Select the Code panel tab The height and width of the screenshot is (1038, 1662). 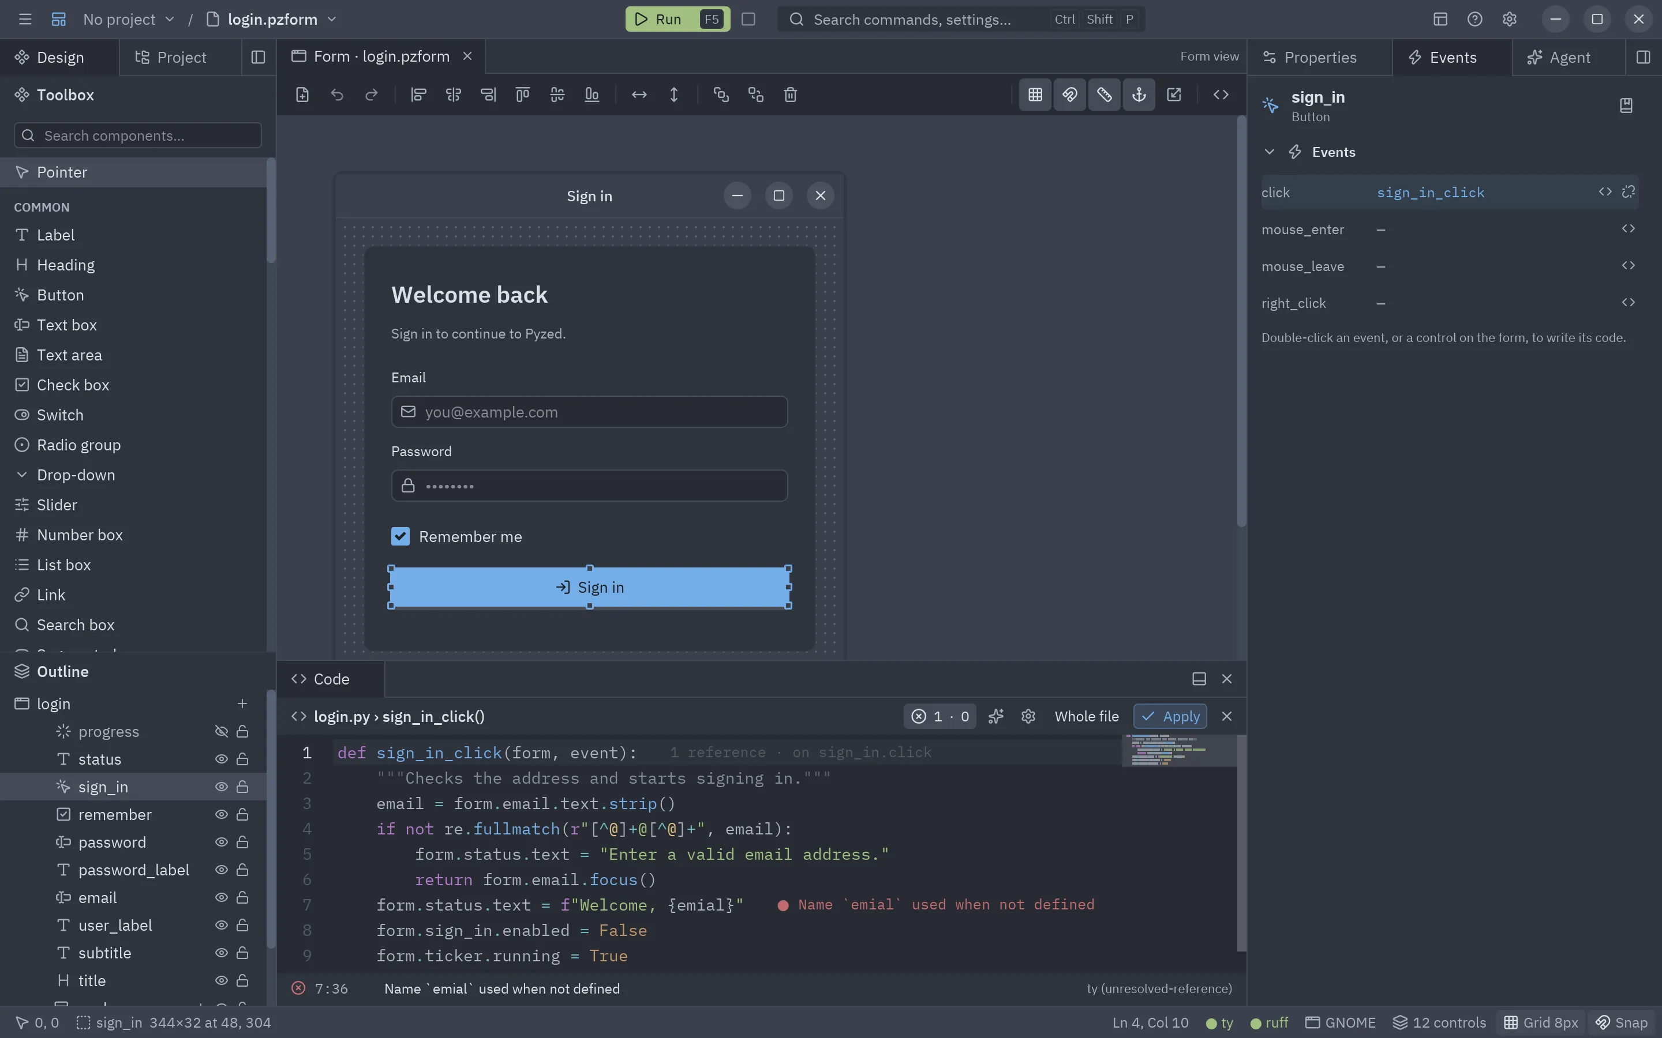coord(330,679)
